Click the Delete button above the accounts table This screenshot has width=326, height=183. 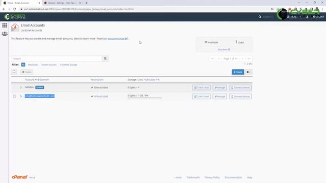pos(26,72)
